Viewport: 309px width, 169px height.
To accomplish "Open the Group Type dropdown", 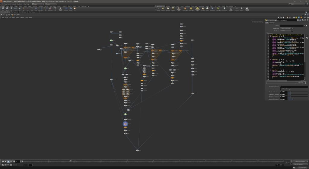I will pyautogui.click(x=287, y=28).
